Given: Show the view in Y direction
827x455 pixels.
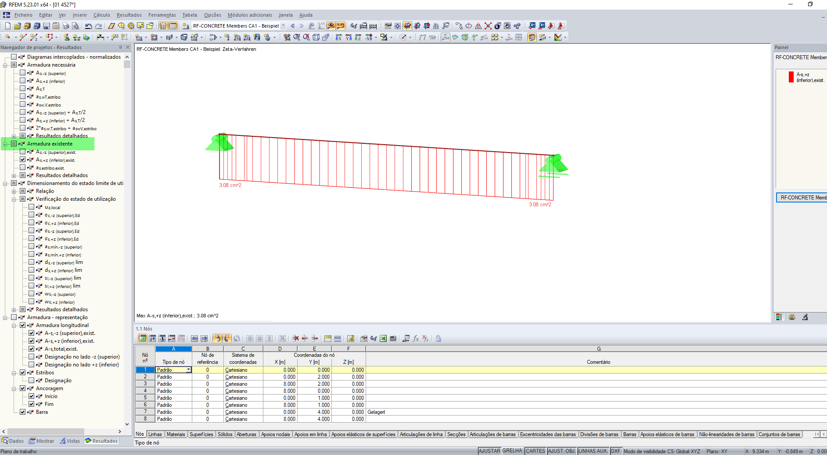Looking at the screenshot, I should (349, 37).
